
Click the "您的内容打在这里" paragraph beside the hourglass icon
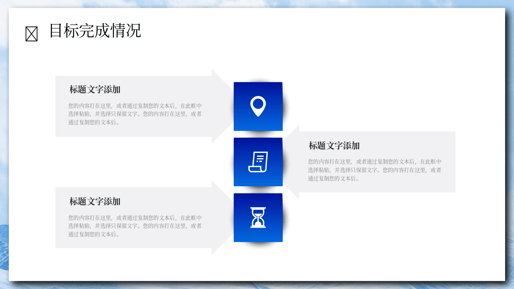[135, 226]
